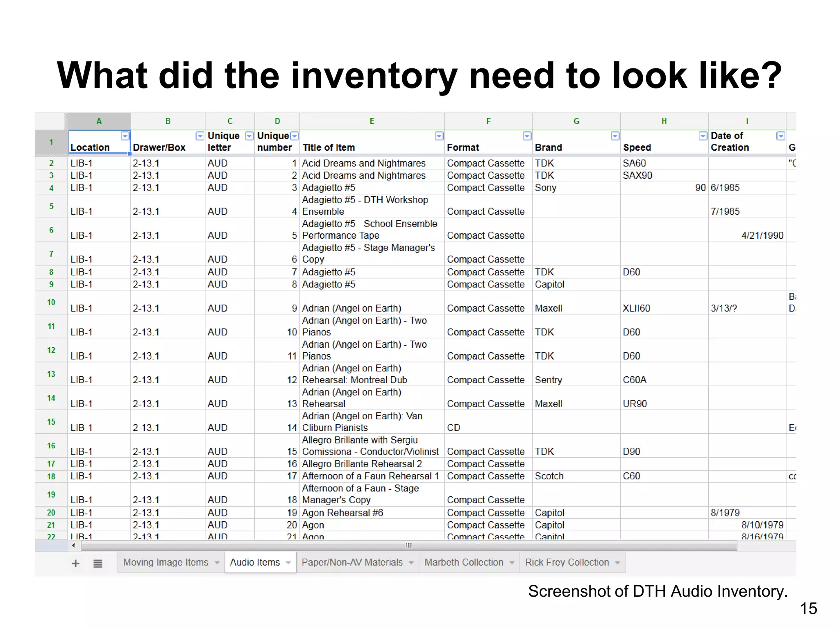This screenshot has width=839, height=629.
Task: Click the Location header cell
Action: 99,142
